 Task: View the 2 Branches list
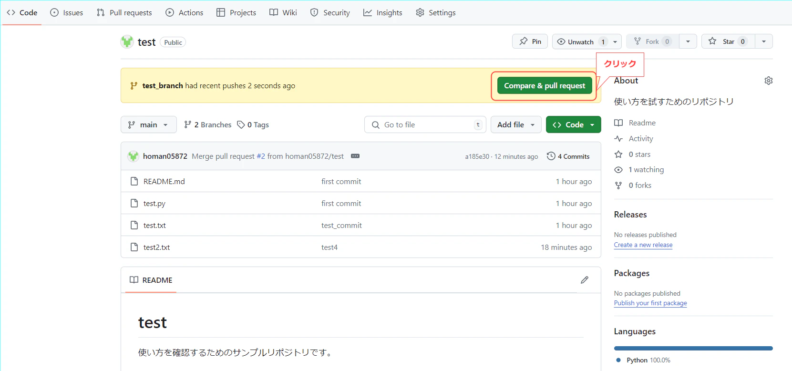point(208,124)
